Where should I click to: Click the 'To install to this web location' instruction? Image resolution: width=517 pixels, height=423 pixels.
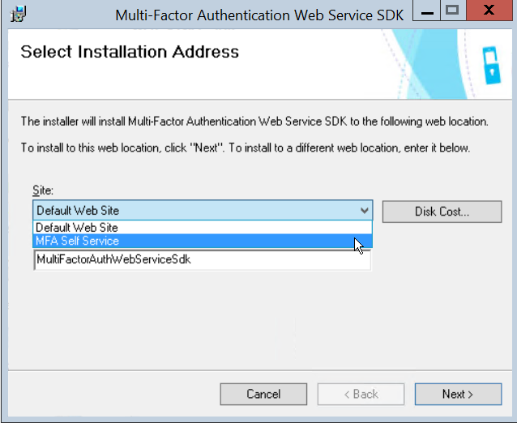point(245,148)
